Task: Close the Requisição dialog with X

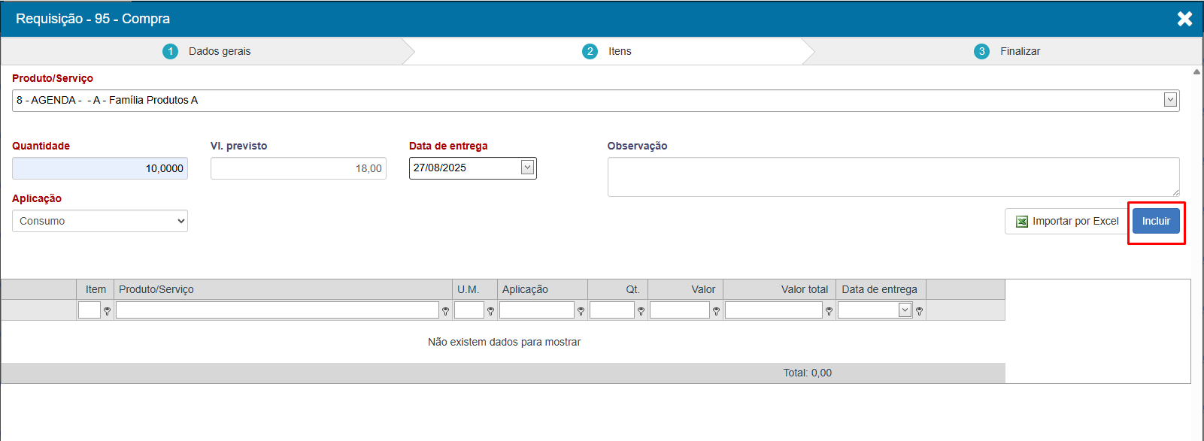Action: pos(1184,19)
